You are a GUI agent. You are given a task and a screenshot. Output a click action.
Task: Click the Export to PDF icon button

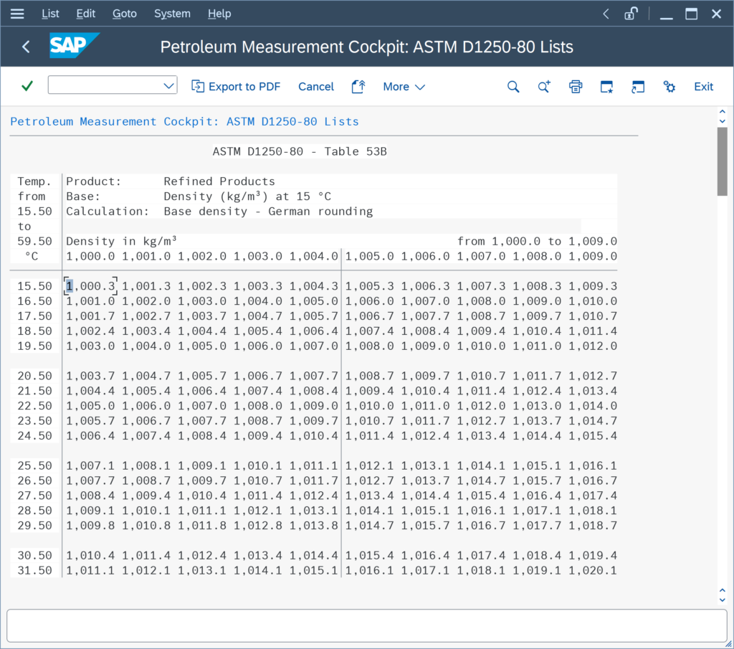(x=236, y=87)
